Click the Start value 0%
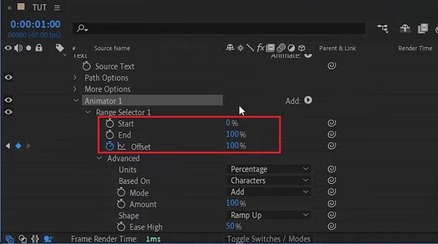 point(232,123)
